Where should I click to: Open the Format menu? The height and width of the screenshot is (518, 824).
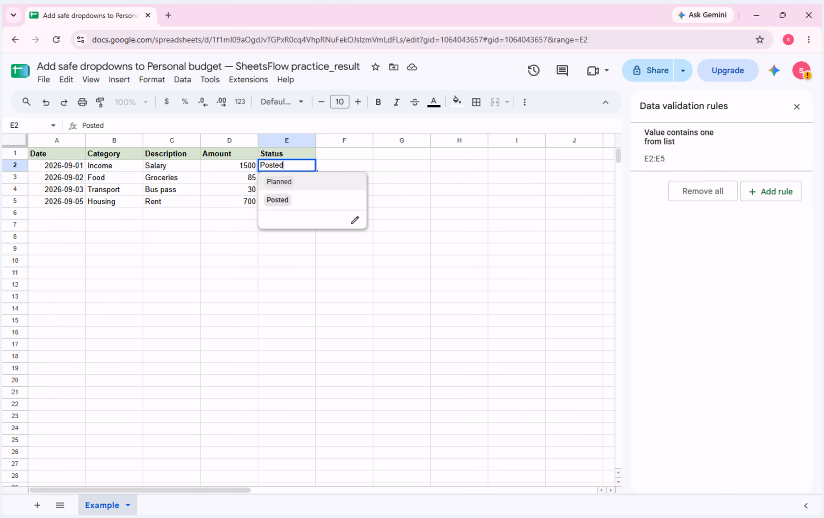pos(152,80)
